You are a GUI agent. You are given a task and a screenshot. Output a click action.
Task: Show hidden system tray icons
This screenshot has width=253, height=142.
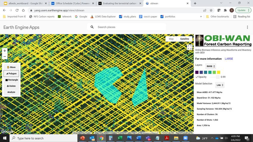(212, 138)
